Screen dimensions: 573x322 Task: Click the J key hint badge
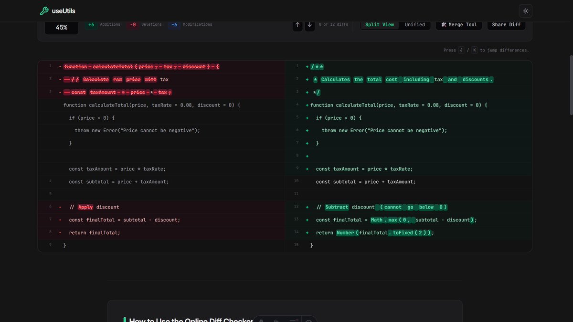pos(461,50)
